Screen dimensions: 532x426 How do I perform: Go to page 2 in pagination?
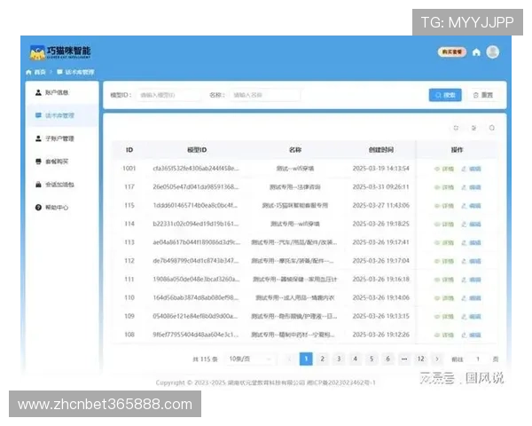pyautogui.click(x=323, y=359)
